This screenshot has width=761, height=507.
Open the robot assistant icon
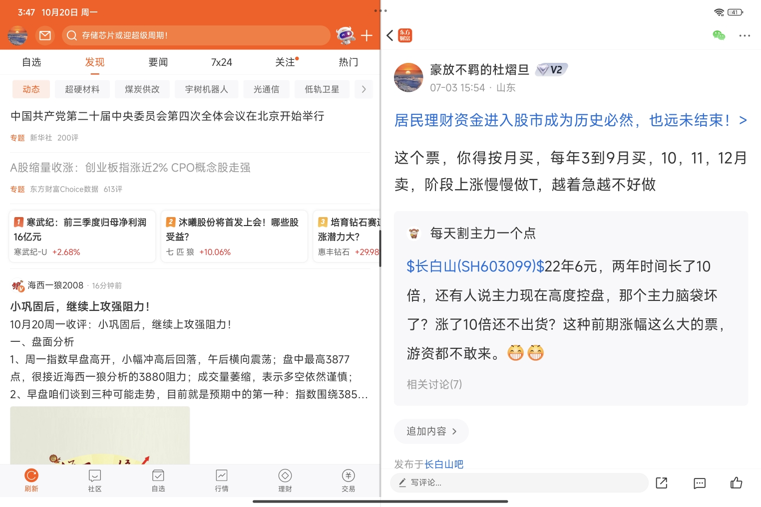click(345, 35)
